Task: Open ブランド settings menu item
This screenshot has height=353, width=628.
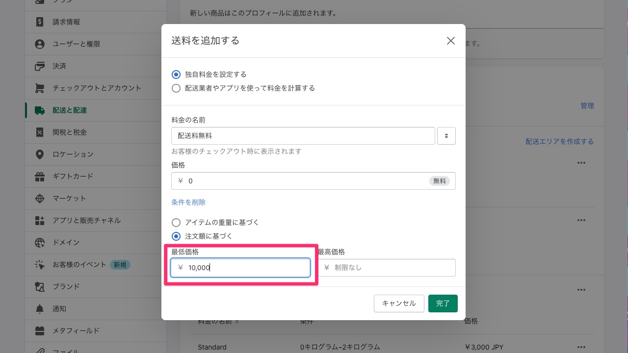Action: (x=96, y=287)
